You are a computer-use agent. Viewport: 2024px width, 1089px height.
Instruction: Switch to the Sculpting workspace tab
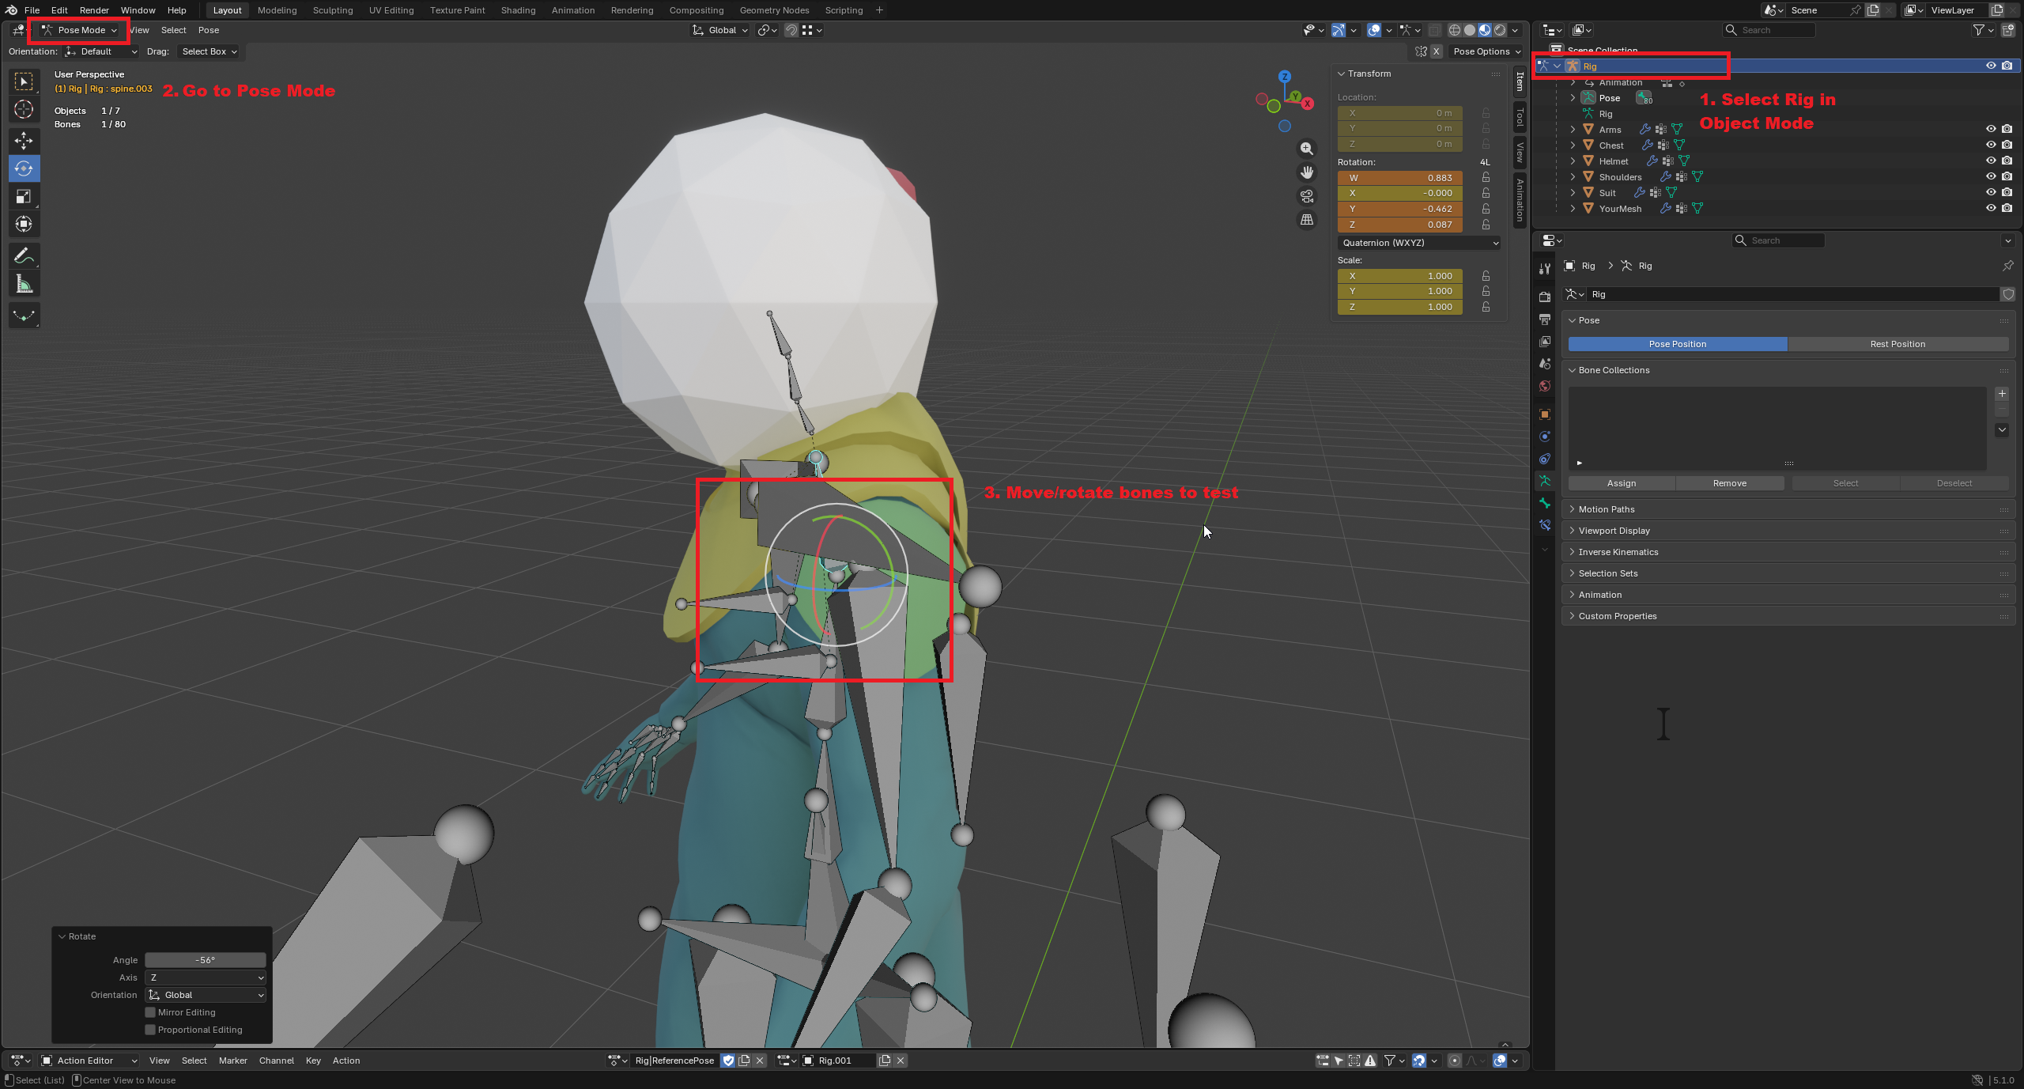332,10
